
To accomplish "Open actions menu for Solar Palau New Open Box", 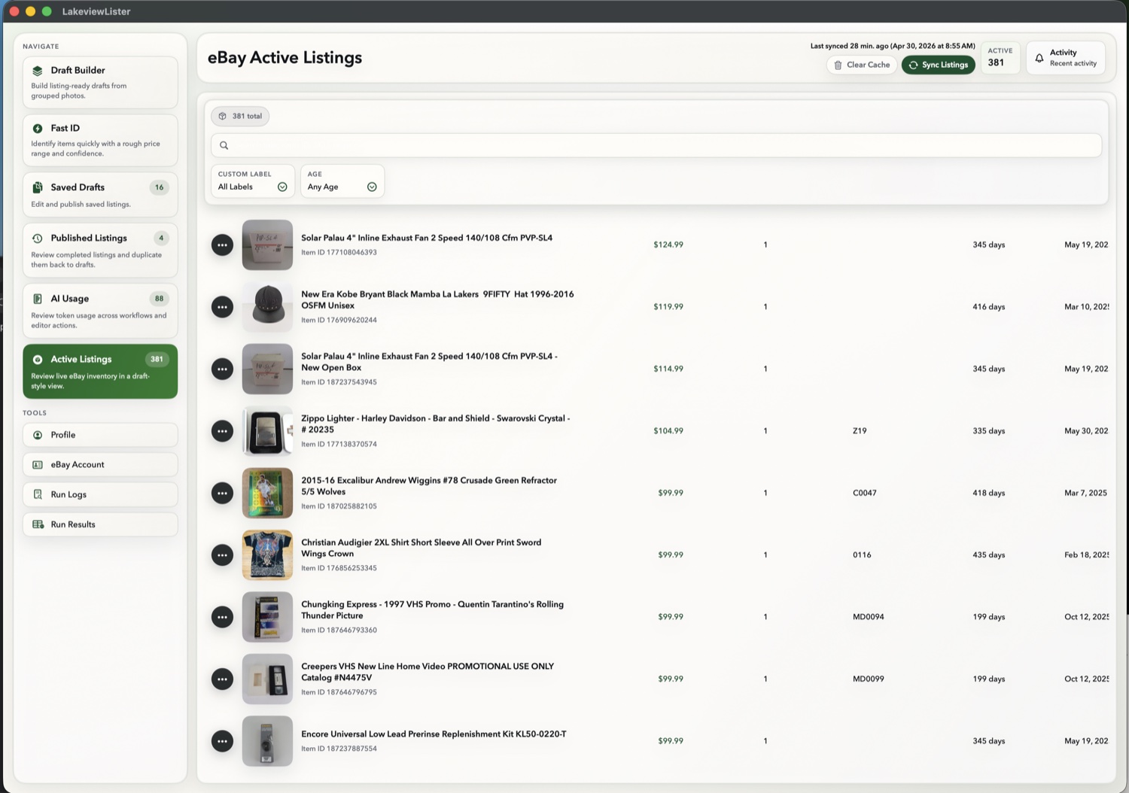I will click(222, 369).
